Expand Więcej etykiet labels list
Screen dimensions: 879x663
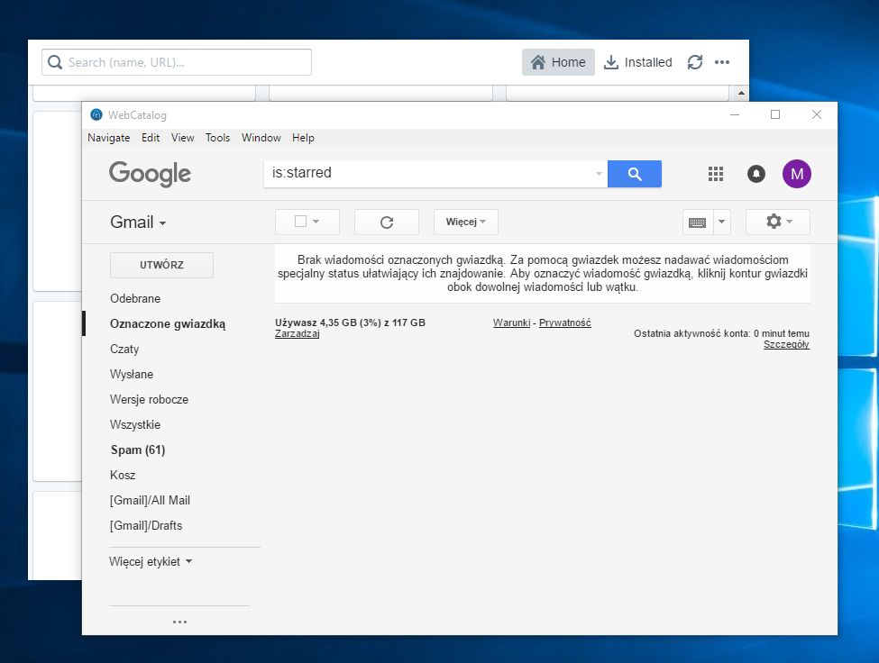pos(151,561)
